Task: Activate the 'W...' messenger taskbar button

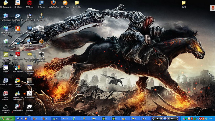Action: pyautogui.click(x=56, y=119)
